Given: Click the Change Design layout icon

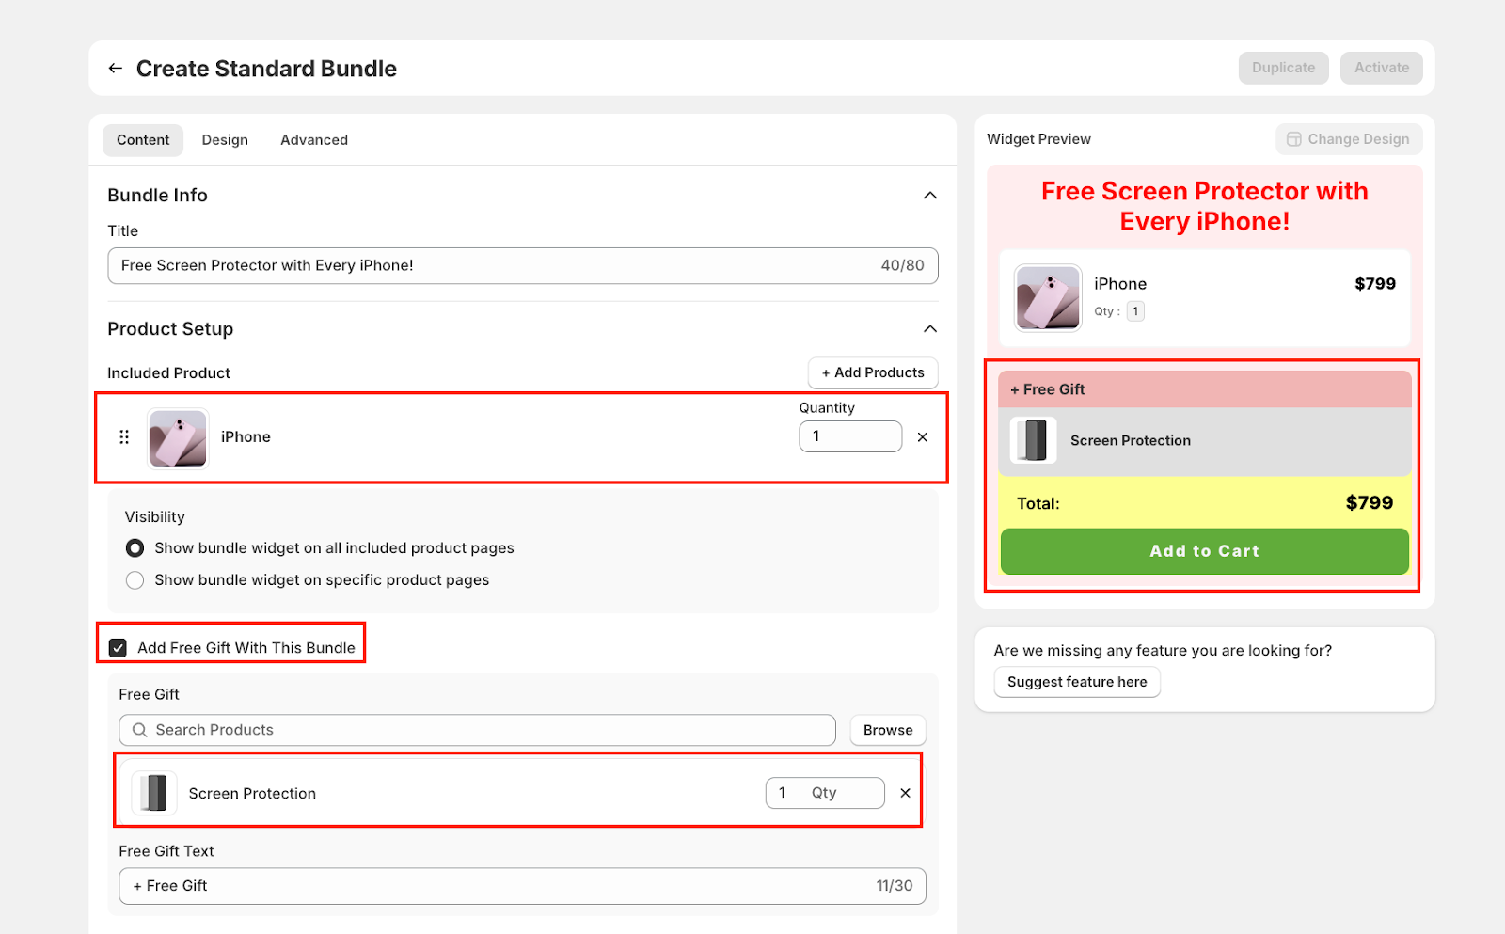Looking at the screenshot, I should pyautogui.click(x=1294, y=139).
